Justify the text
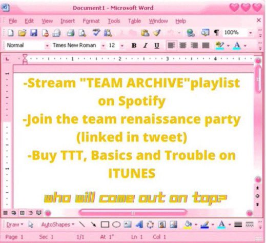The height and width of the screenshot is (243, 266). [206, 46]
